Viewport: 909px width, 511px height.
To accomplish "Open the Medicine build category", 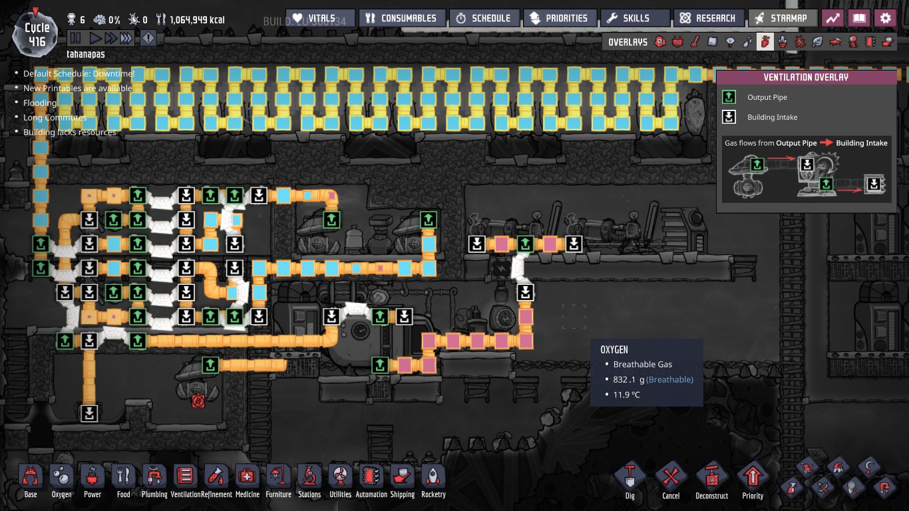I will tap(248, 481).
